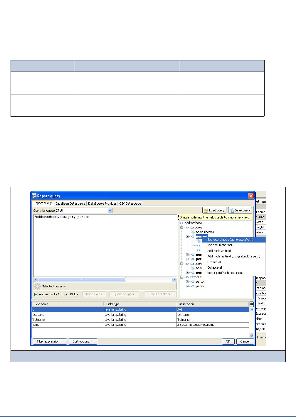
Task: Collapse the first category node under addressbook
Action: pyautogui.click(x=182, y=228)
